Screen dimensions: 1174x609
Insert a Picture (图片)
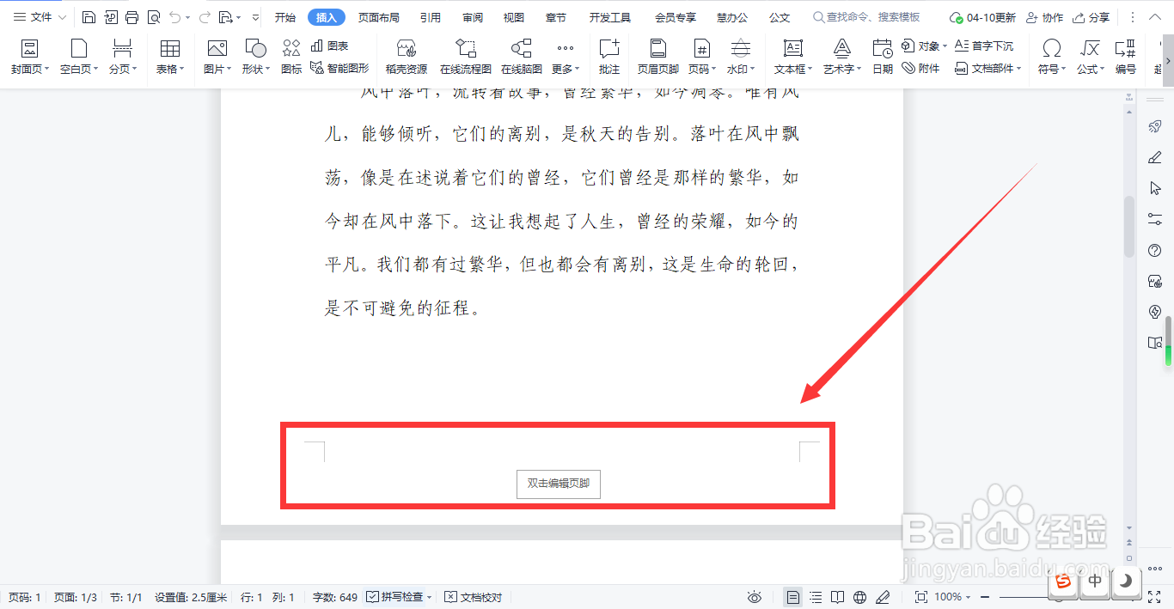click(x=217, y=57)
